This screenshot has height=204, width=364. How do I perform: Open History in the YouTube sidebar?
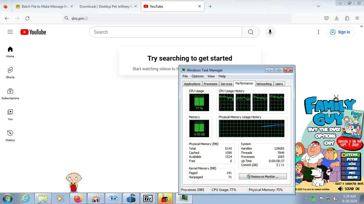(10, 136)
